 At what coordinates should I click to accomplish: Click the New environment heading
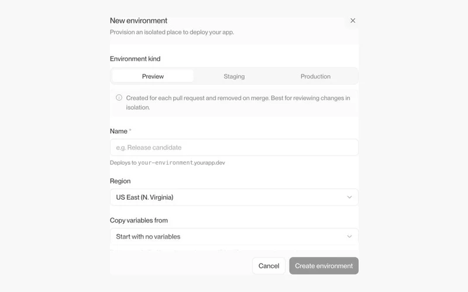(x=139, y=20)
